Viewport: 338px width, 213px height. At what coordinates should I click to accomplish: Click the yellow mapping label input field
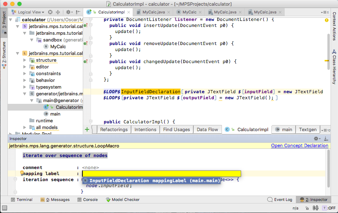(161, 173)
